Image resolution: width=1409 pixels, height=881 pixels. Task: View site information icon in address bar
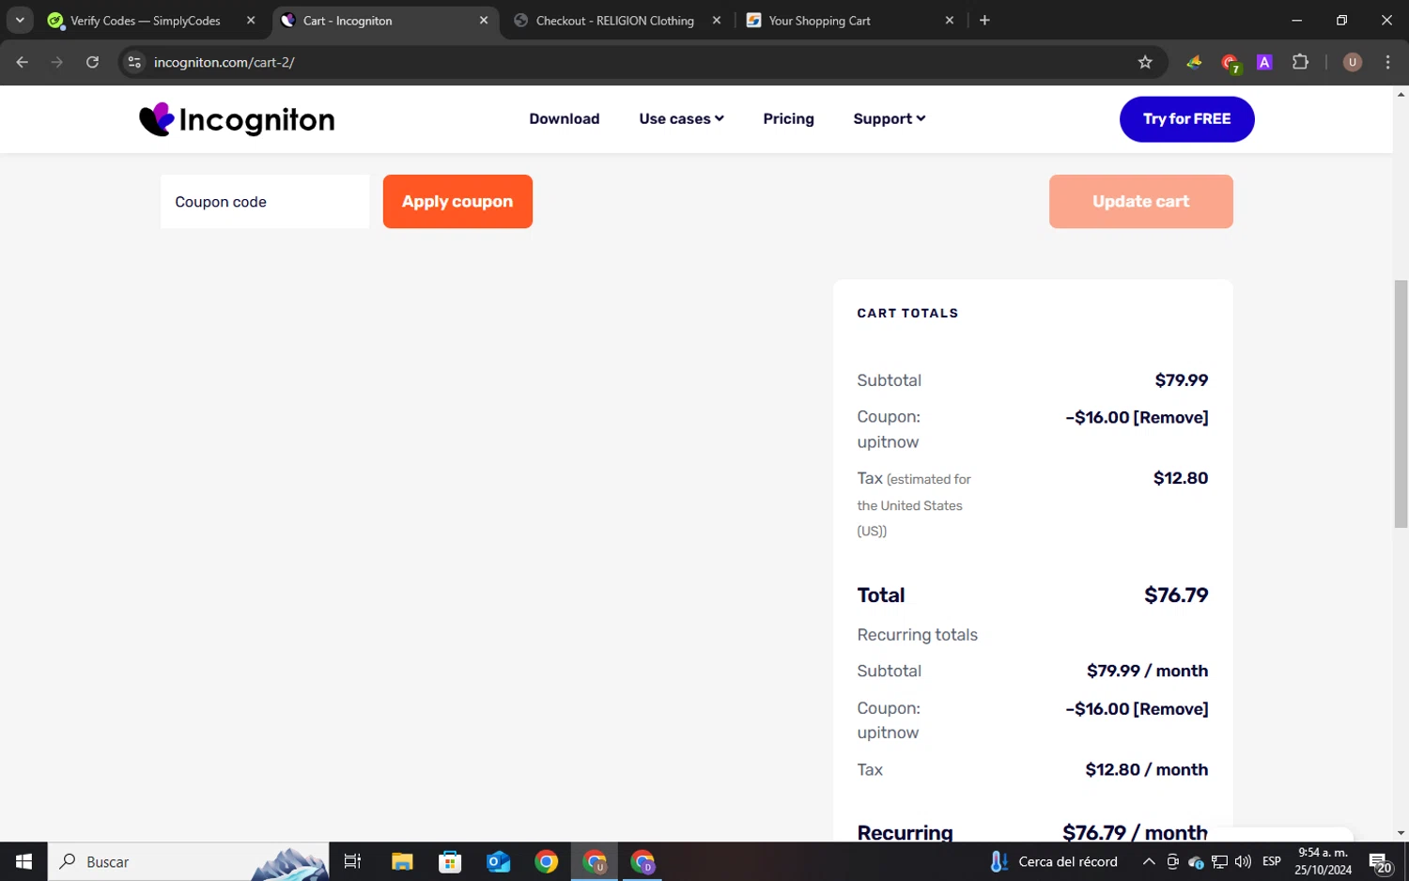click(134, 62)
